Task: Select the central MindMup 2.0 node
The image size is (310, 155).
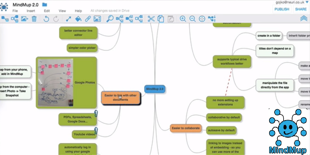Action: click(x=155, y=89)
